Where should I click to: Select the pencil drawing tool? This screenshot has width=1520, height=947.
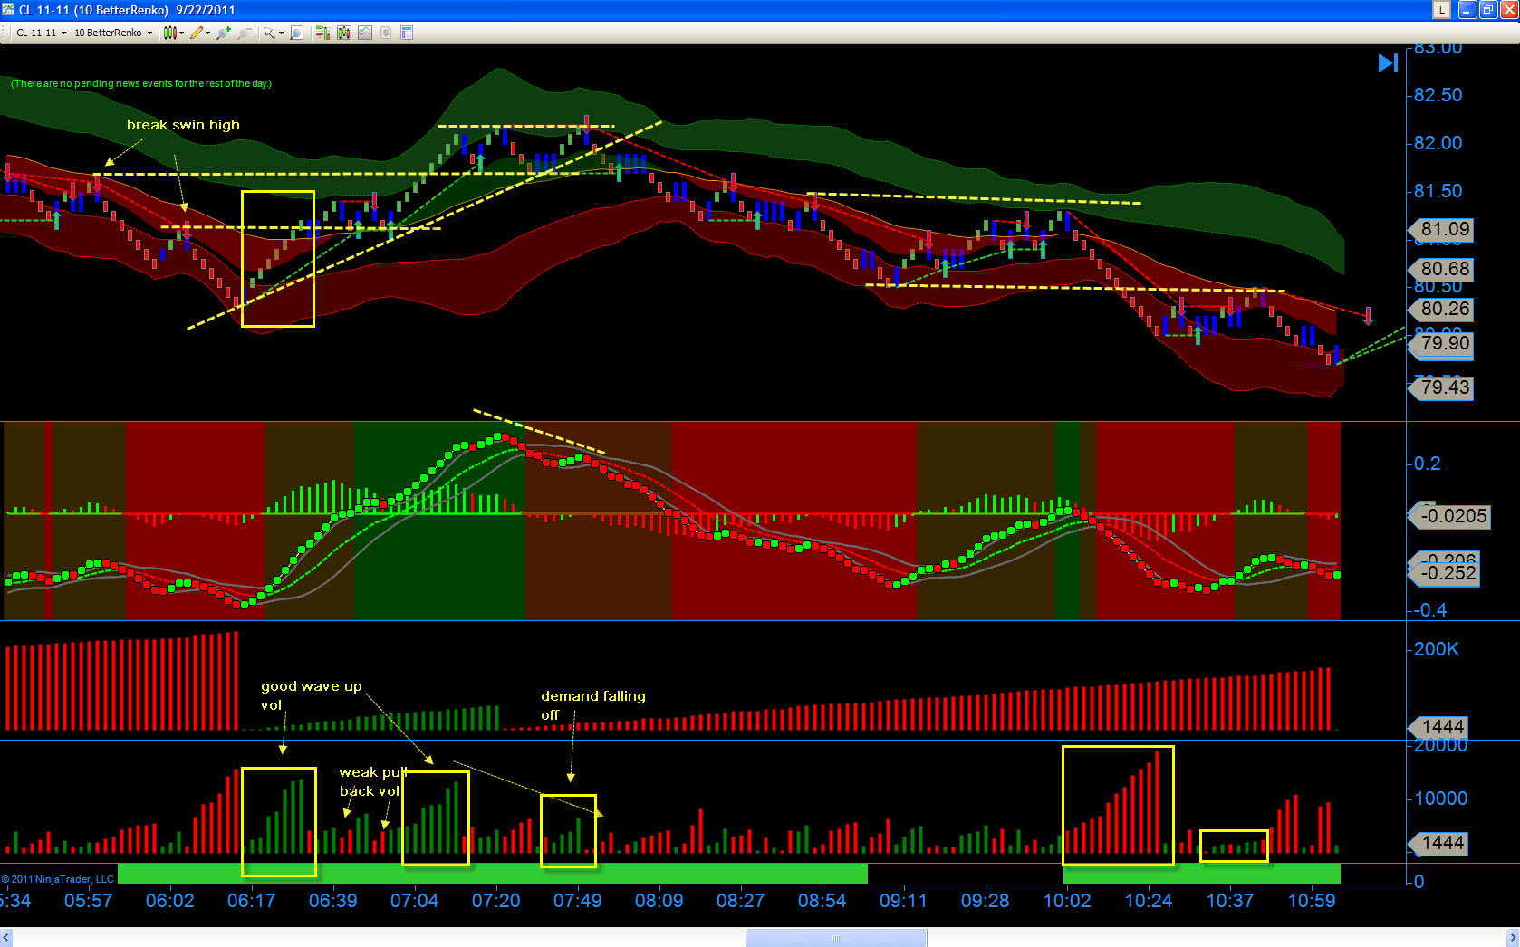[x=197, y=33]
